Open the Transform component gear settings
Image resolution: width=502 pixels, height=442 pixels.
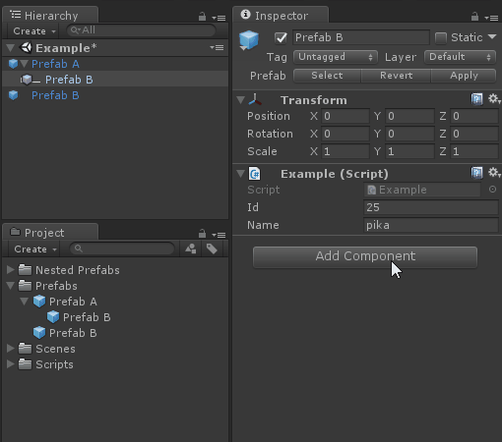[494, 98]
